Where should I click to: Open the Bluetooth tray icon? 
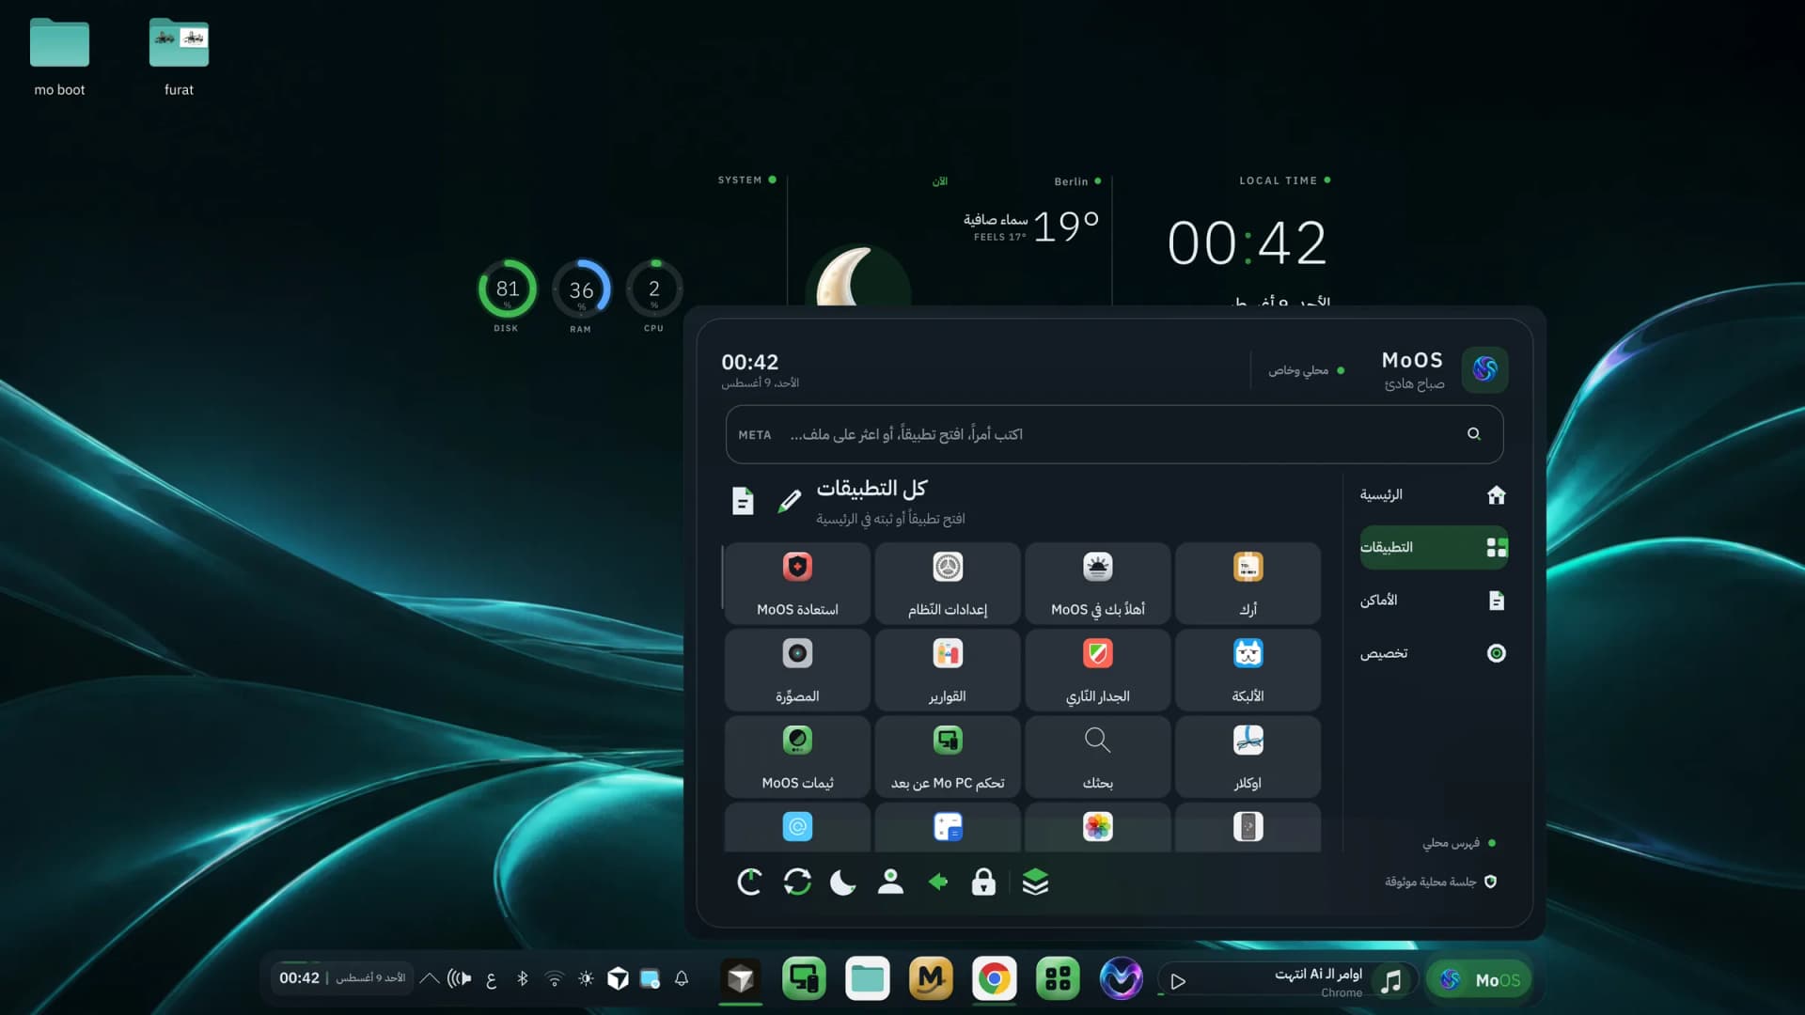coord(523,979)
